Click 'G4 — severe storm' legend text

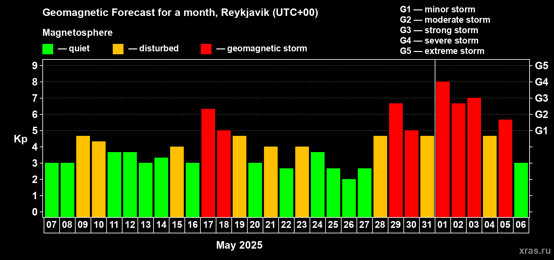(x=439, y=41)
